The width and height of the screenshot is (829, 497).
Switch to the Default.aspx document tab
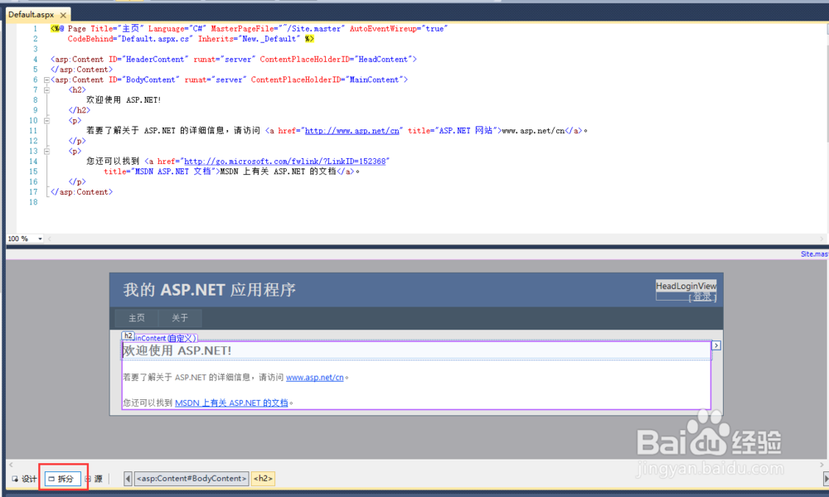32,15
